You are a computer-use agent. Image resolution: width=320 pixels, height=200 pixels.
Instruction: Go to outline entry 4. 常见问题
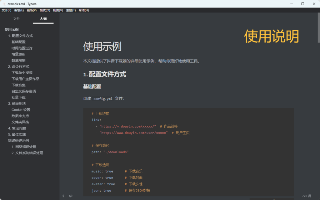click(17, 128)
